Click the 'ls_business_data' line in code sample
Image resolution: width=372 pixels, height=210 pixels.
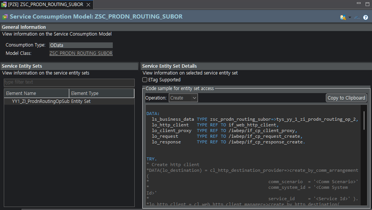point(255,119)
